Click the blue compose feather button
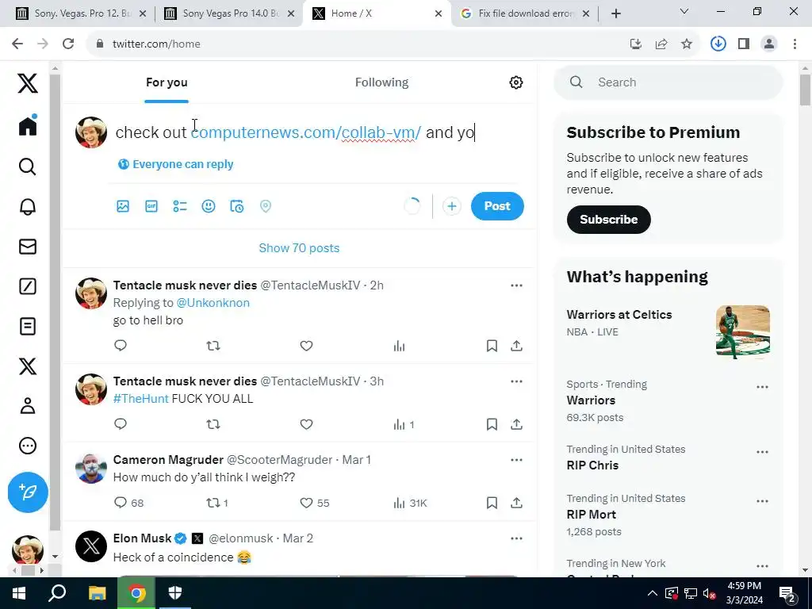Image resolution: width=812 pixels, height=609 pixels. [x=28, y=492]
